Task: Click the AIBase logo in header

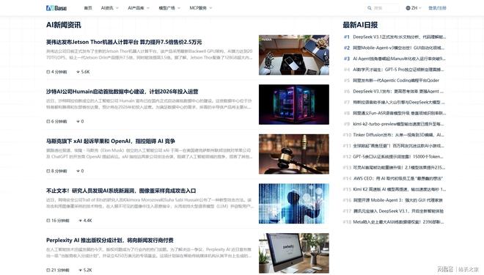Action: point(56,8)
